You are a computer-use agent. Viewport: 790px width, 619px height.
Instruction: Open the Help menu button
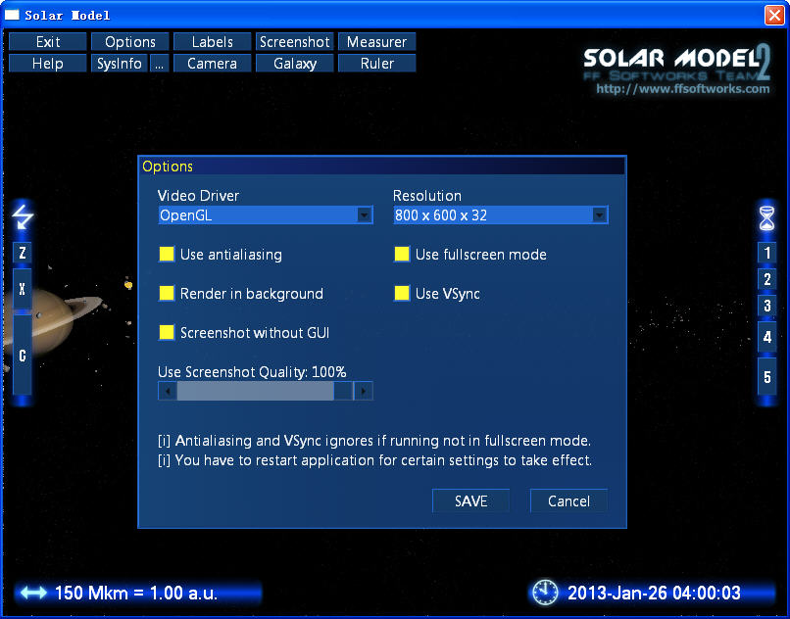pyautogui.click(x=48, y=64)
